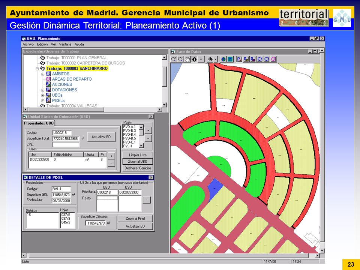The image size is (360, 270).
Task: Add a pixel with the Pixels plus button
Action: point(148,130)
